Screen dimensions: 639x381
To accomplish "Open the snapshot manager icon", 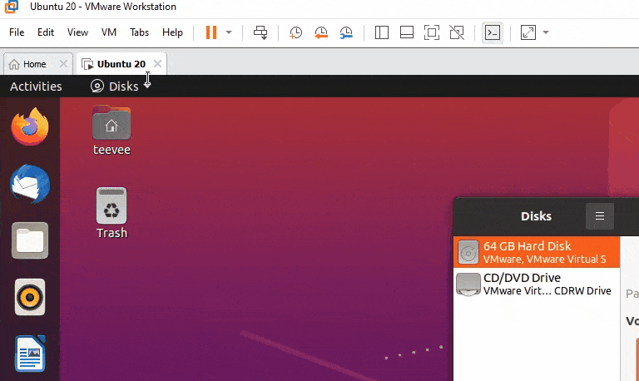I will [x=346, y=32].
